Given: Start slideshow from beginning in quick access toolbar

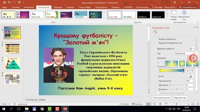Looking at the screenshot, I should [19, 2].
